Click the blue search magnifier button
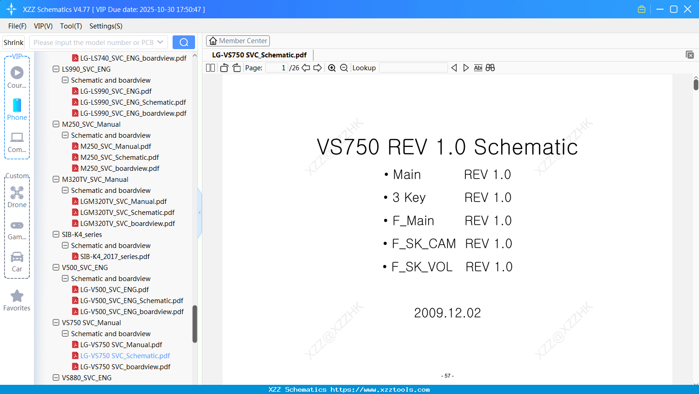This screenshot has width=699, height=394. click(184, 42)
